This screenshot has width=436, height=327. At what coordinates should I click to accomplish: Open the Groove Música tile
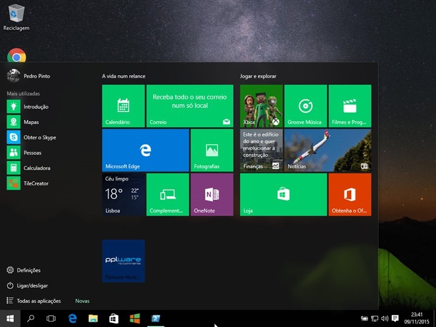tap(306, 106)
